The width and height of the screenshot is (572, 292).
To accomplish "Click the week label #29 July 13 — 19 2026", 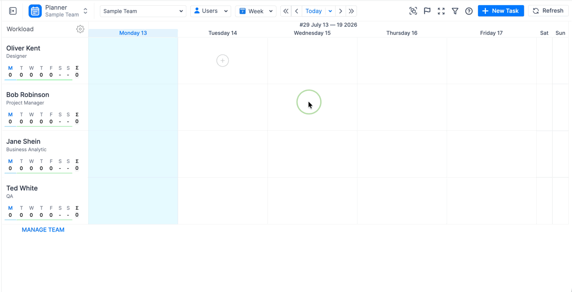I will 328,25.
